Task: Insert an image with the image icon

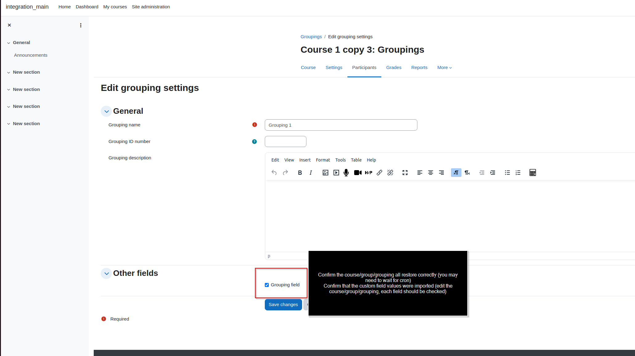Action: click(326, 173)
